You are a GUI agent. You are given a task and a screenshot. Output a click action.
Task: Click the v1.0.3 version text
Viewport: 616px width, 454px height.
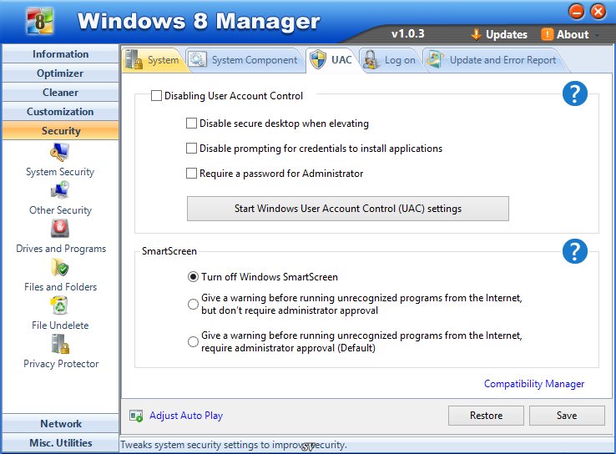click(408, 33)
